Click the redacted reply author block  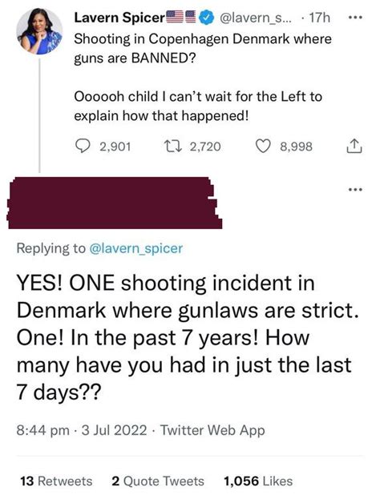coord(114,203)
